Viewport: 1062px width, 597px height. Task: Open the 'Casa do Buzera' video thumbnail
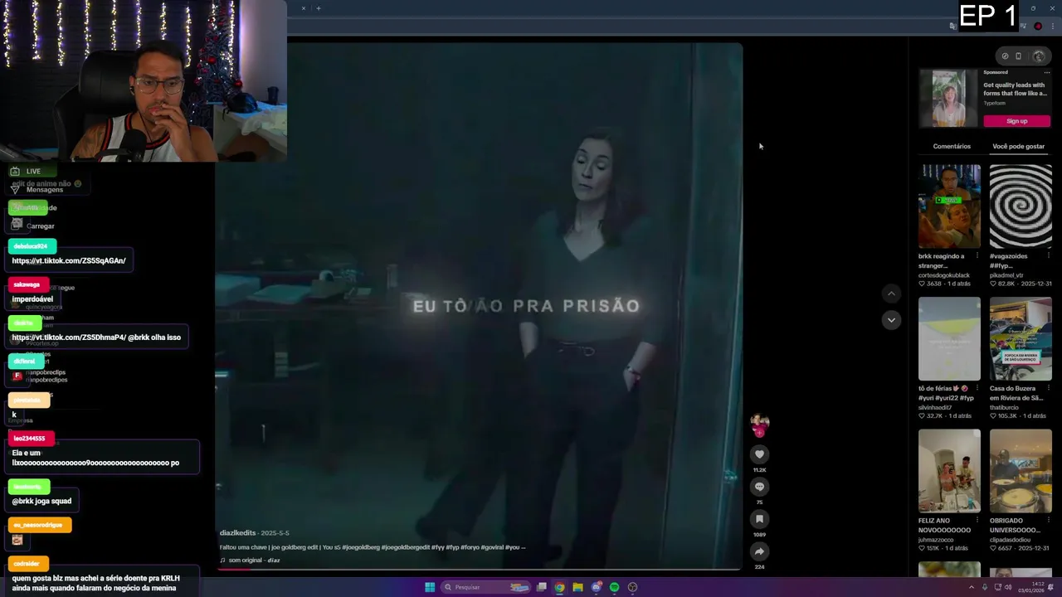click(x=1021, y=339)
